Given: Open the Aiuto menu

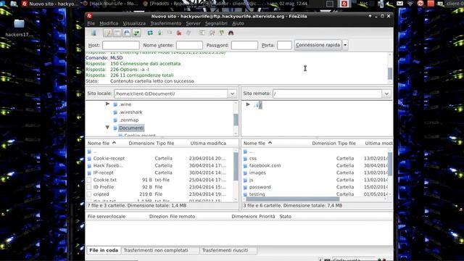Looking at the screenshot, I should [x=238, y=23].
